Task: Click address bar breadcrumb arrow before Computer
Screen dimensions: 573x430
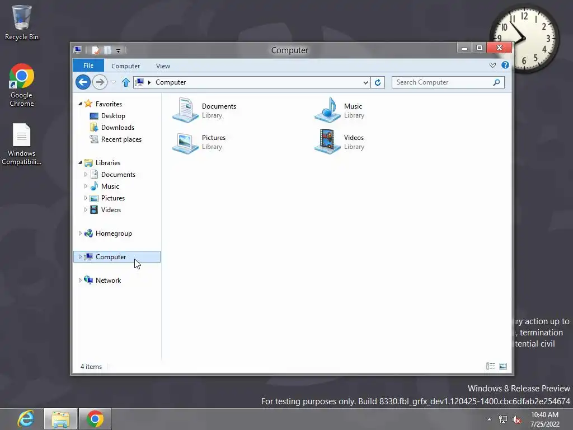Action: [149, 82]
